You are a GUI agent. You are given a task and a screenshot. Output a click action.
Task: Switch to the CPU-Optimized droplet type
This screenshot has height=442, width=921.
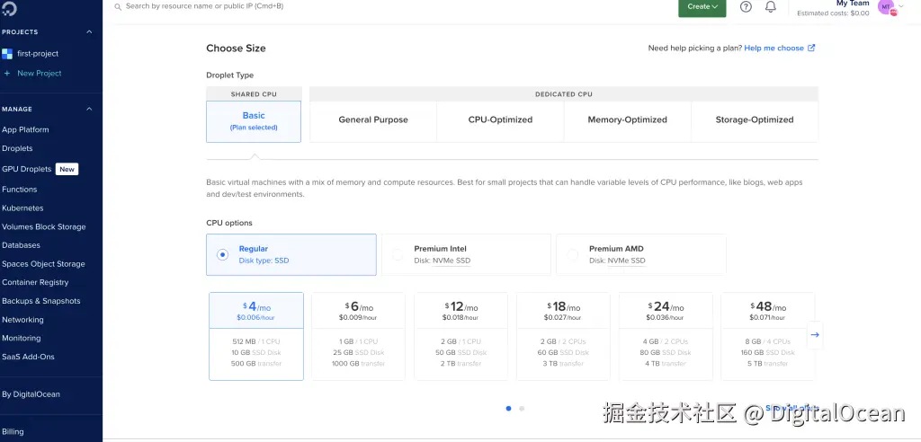tap(500, 120)
